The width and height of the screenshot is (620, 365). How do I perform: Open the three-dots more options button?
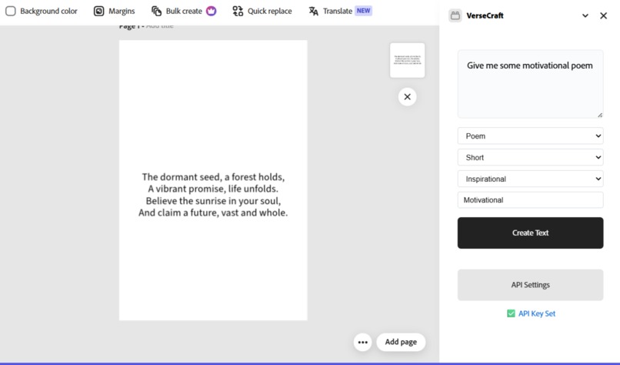click(x=362, y=342)
